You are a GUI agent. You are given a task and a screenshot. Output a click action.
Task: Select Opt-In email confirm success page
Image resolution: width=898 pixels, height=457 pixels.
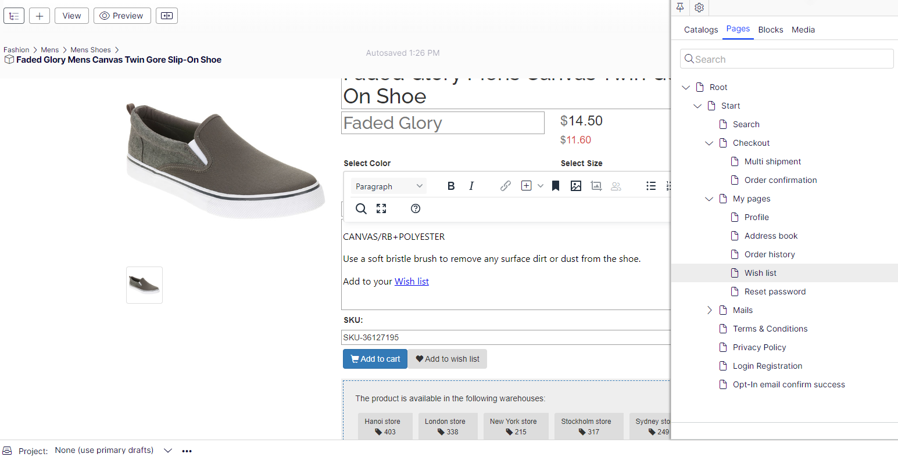click(x=789, y=384)
